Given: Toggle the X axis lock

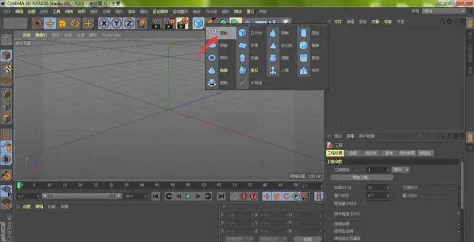Looking at the screenshot, I should (104, 23).
